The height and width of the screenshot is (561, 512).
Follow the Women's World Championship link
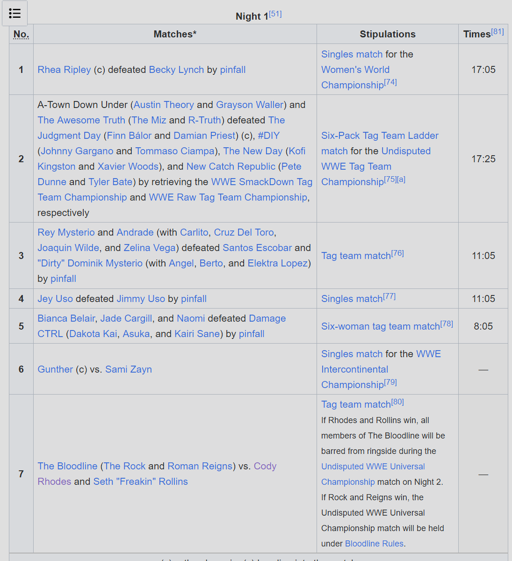pyautogui.click(x=355, y=77)
